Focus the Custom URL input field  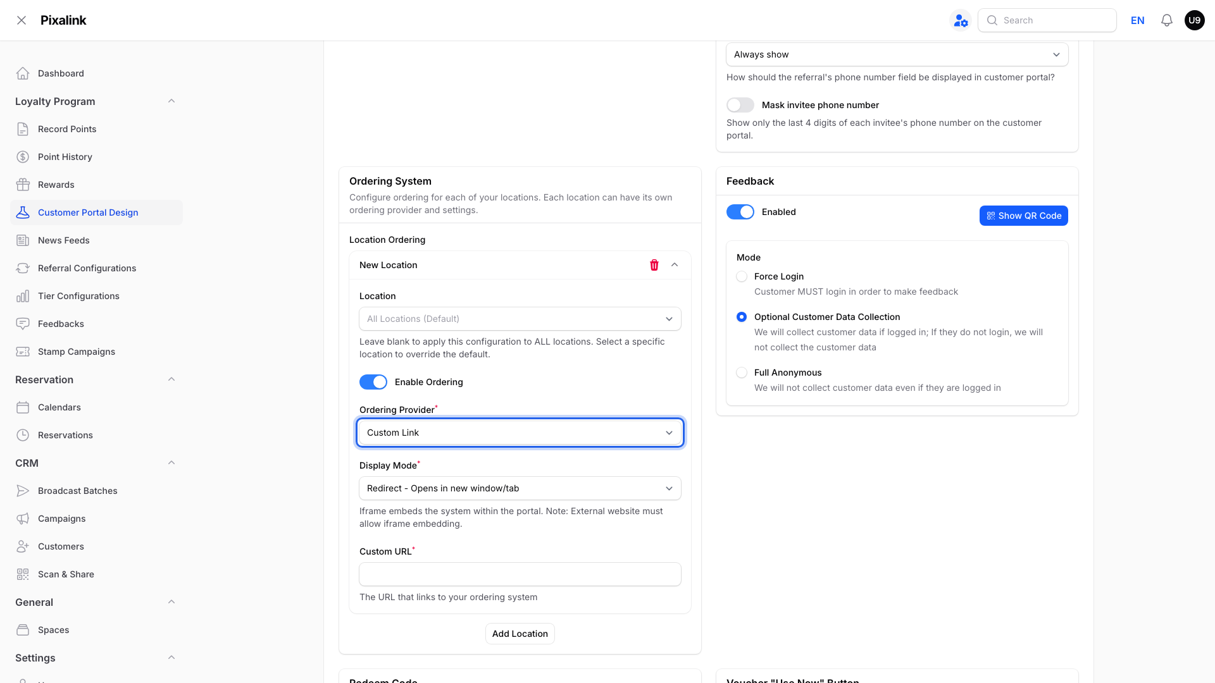tap(520, 574)
